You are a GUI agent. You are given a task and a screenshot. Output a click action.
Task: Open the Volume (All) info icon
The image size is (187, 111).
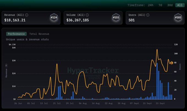[87, 15]
